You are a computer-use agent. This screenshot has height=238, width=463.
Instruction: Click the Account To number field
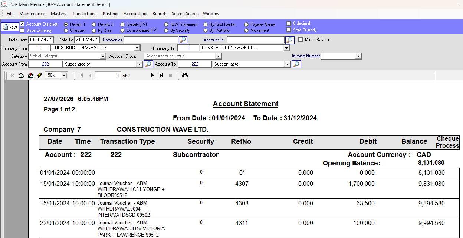click(x=195, y=64)
